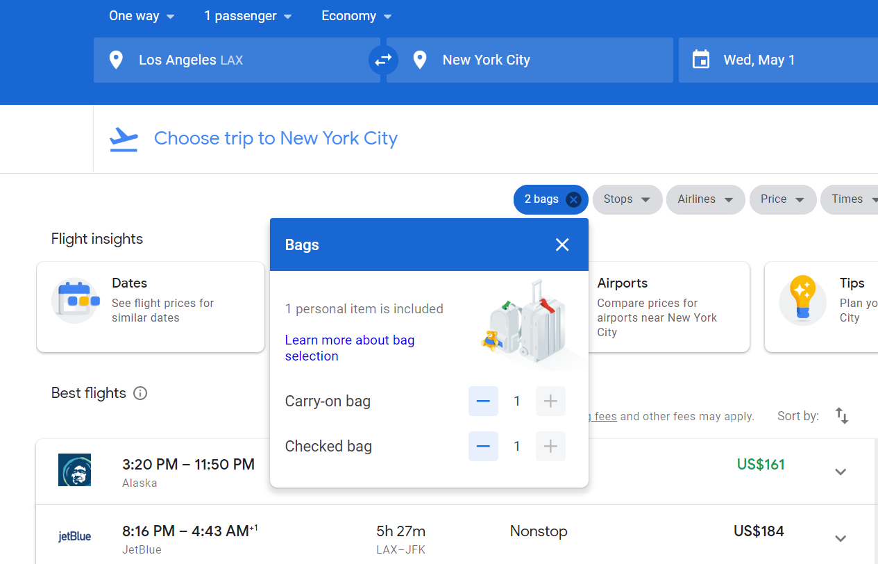
Task: Click the Tips lightbulb icon
Action: pos(802,300)
